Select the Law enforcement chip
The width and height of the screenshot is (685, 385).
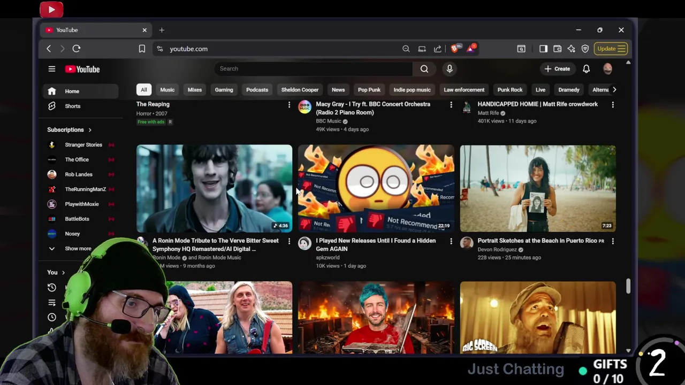[x=464, y=90]
